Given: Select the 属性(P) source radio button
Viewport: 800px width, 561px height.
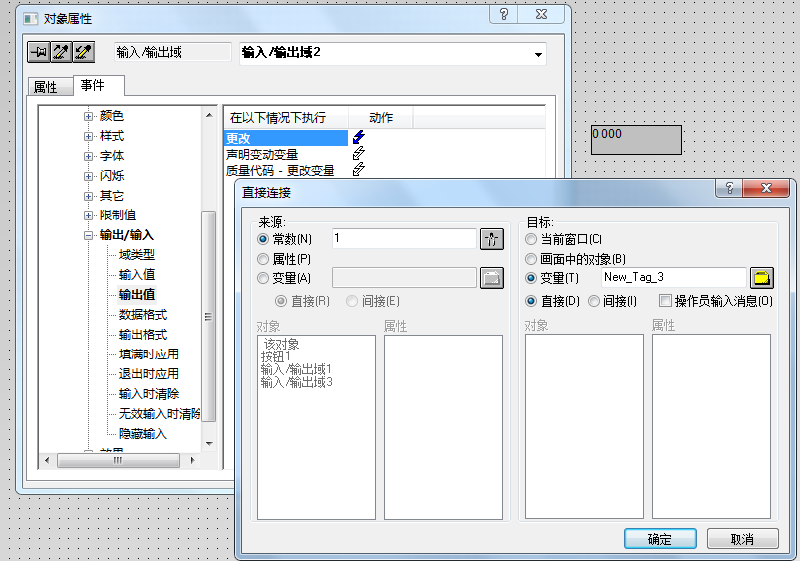Looking at the screenshot, I should tap(263, 259).
